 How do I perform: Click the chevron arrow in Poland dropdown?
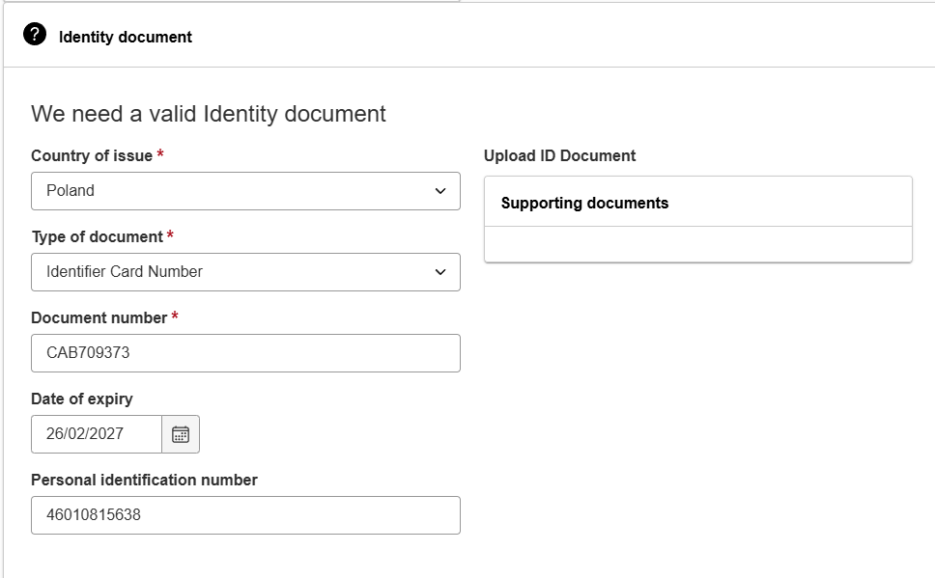pos(440,191)
